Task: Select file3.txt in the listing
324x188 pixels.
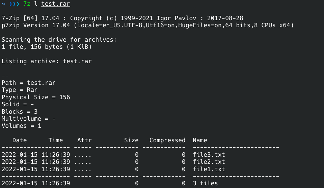Action: pyautogui.click(x=209, y=155)
